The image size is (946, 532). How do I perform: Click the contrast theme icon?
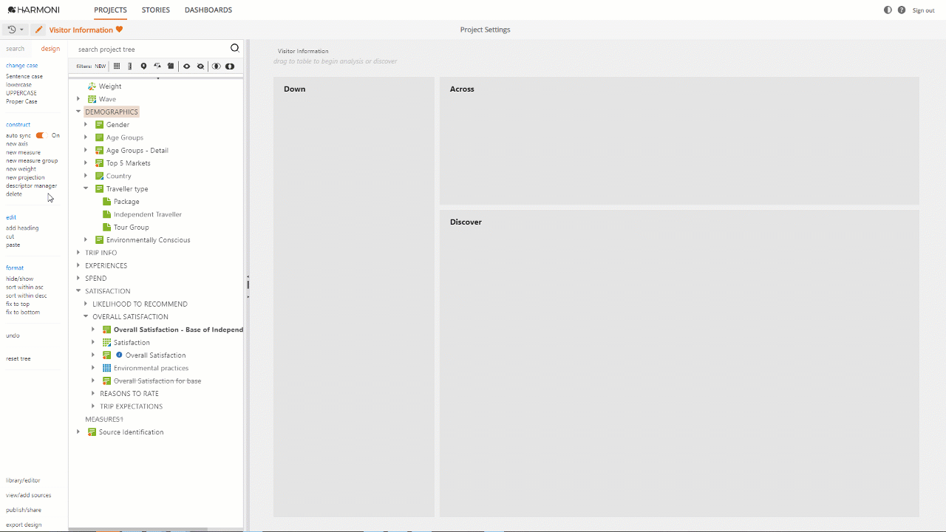point(888,10)
